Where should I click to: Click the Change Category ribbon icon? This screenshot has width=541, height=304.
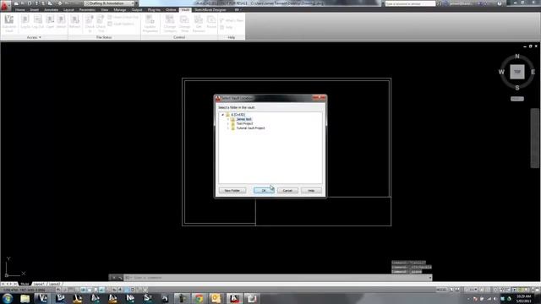coord(170,24)
